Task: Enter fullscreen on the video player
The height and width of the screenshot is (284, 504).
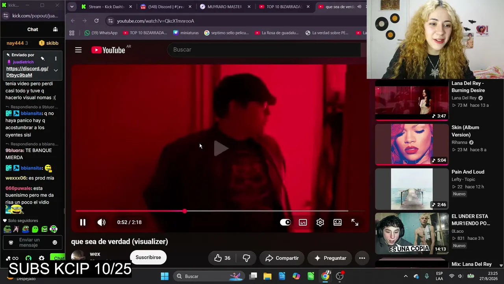Action: [x=355, y=222]
